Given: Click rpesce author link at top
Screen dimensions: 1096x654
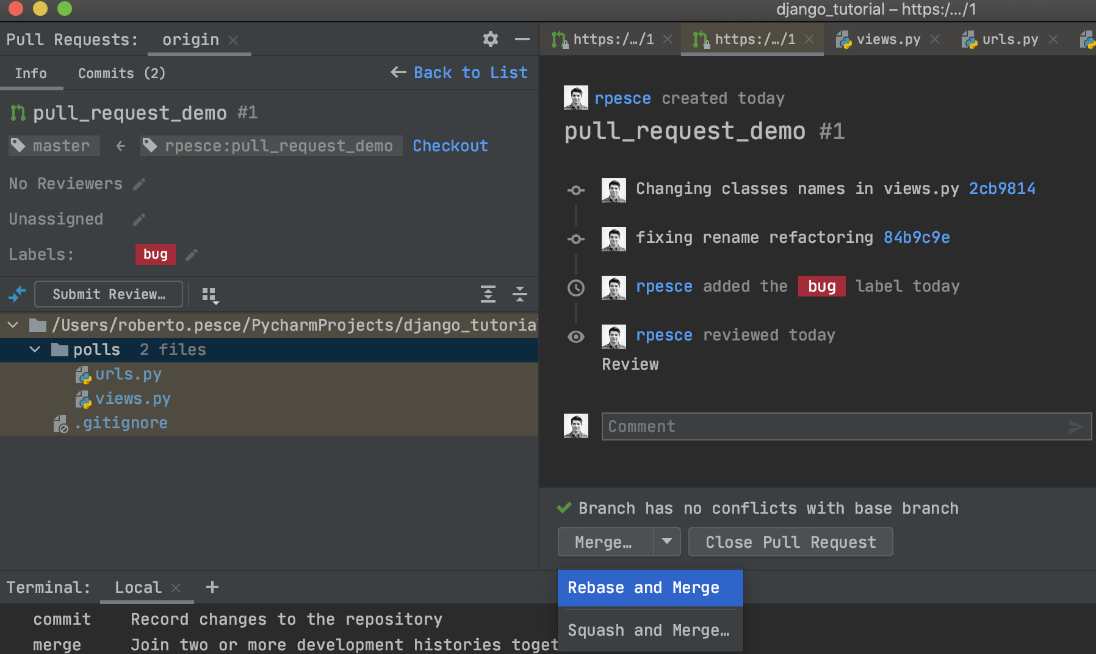Looking at the screenshot, I should [622, 99].
